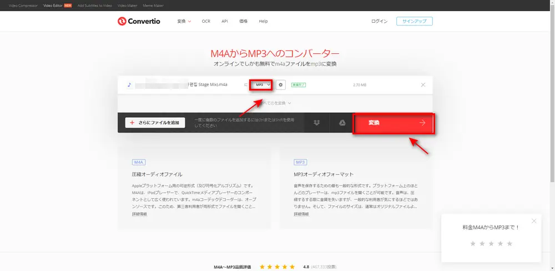The width and height of the screenshot is (555, 271).
Task: Go to the API page
Action: click(x=224, y=21)
